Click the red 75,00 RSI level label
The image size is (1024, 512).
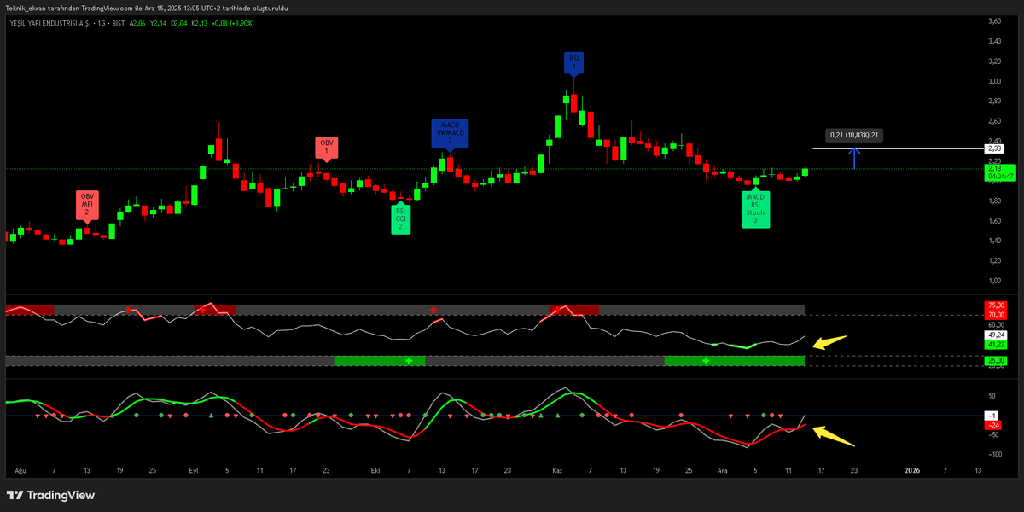pos(996,305)
